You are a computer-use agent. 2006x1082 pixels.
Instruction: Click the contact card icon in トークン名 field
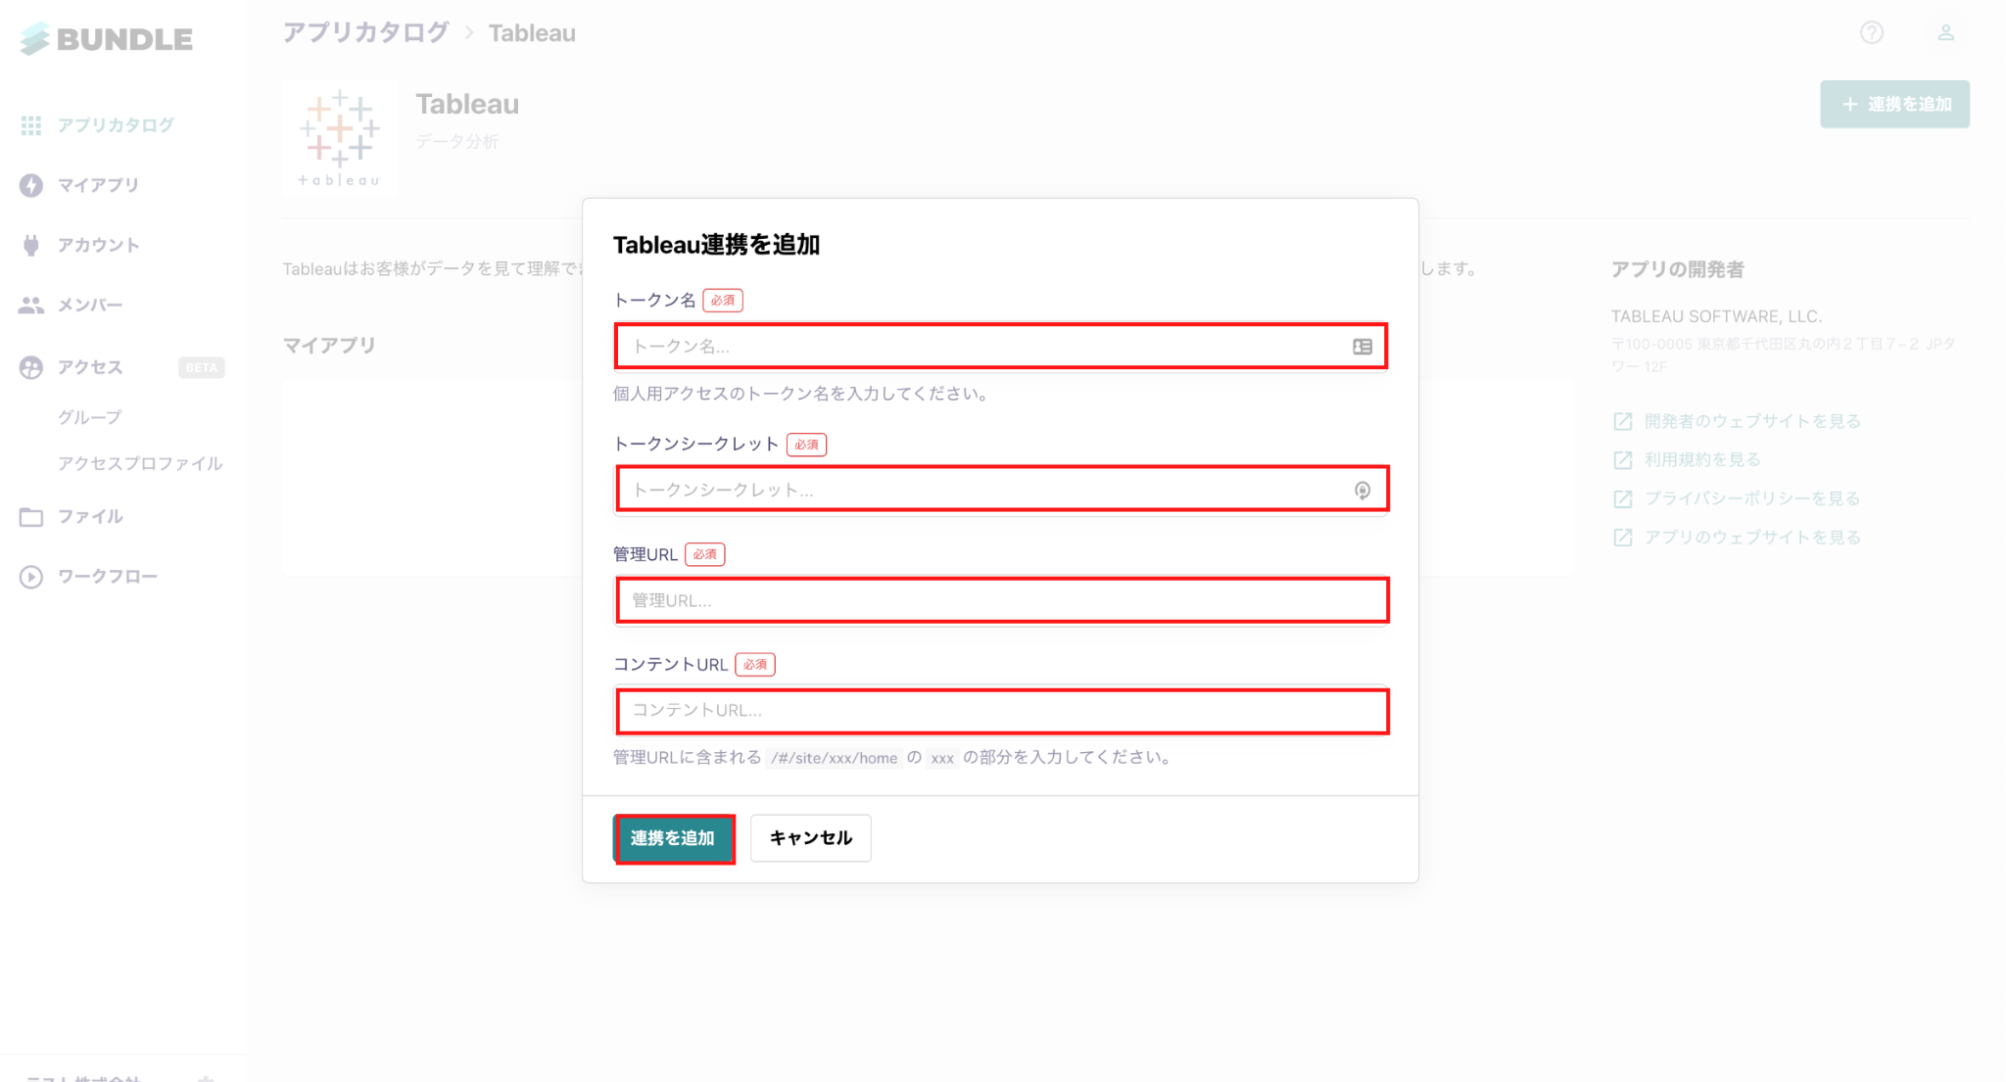coord(1362,347)
